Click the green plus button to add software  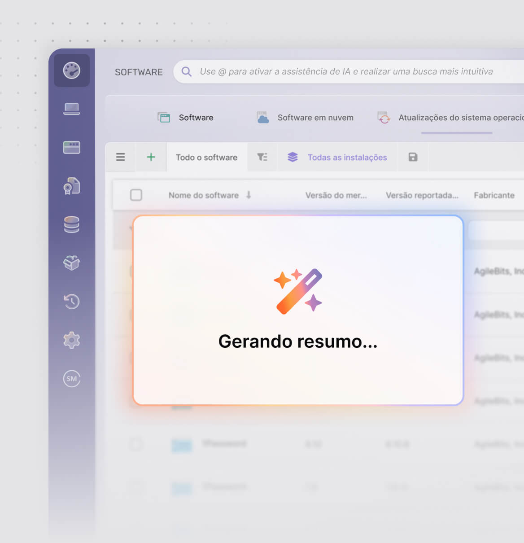click(151, 157)
